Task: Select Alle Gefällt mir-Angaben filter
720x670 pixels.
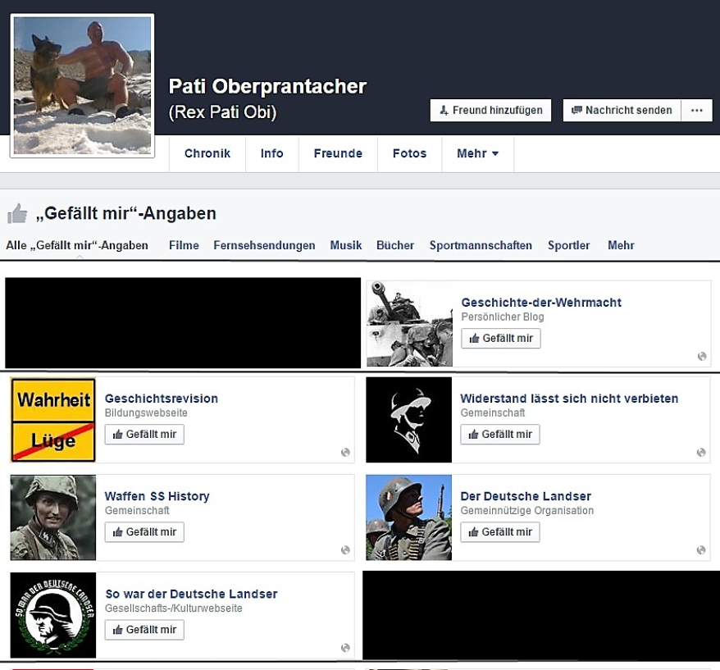Action: point(77,246)
